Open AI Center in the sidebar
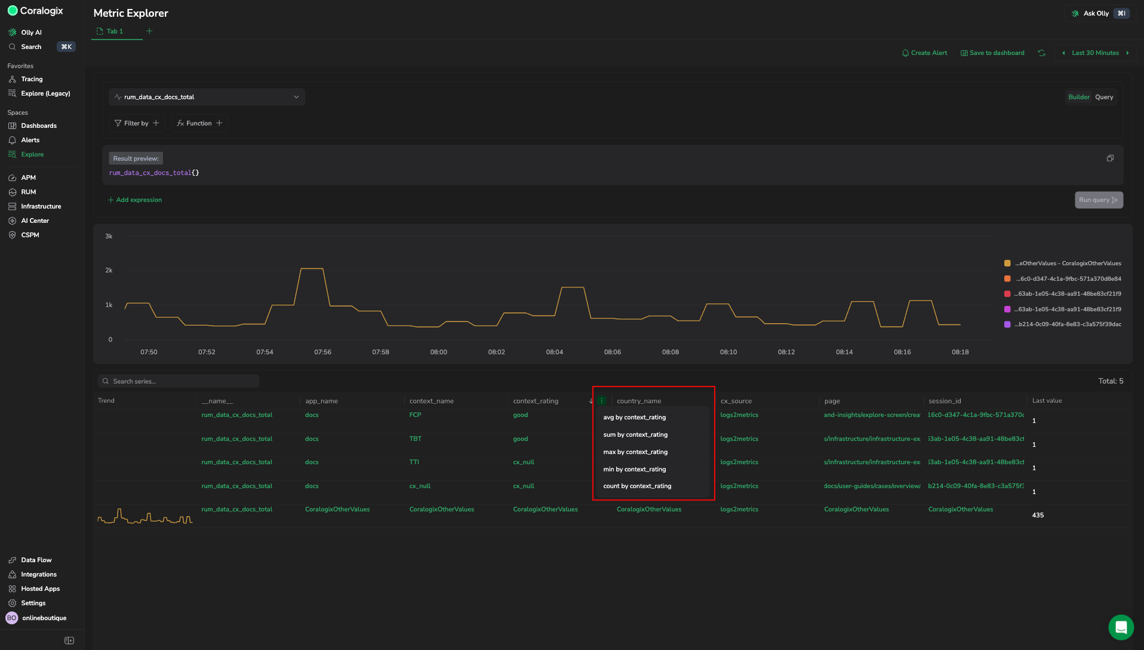The width and height of the screenshot is (1144, 650). click(35, 220)
